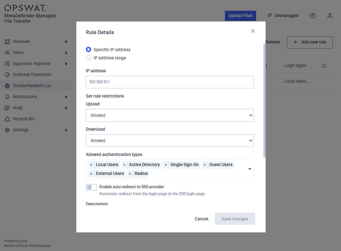Click the Notifications bell icon
The width and height of the screenshot is (341, 251).
(x=7, y=97)
